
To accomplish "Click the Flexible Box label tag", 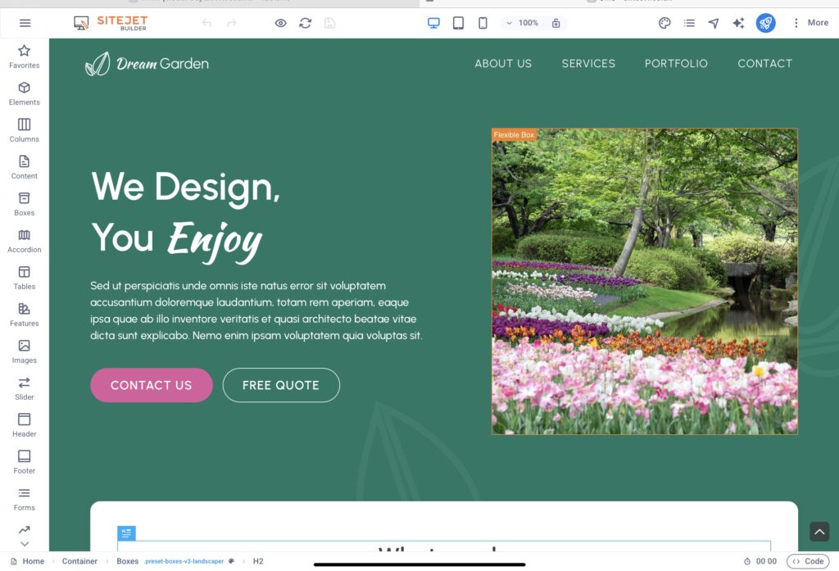I will 514,135.
